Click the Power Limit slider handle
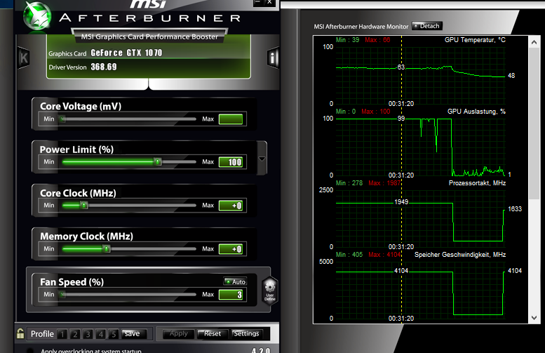Image resolution: width=545 pixels, height=353 pixels. [x=158, y=161]
